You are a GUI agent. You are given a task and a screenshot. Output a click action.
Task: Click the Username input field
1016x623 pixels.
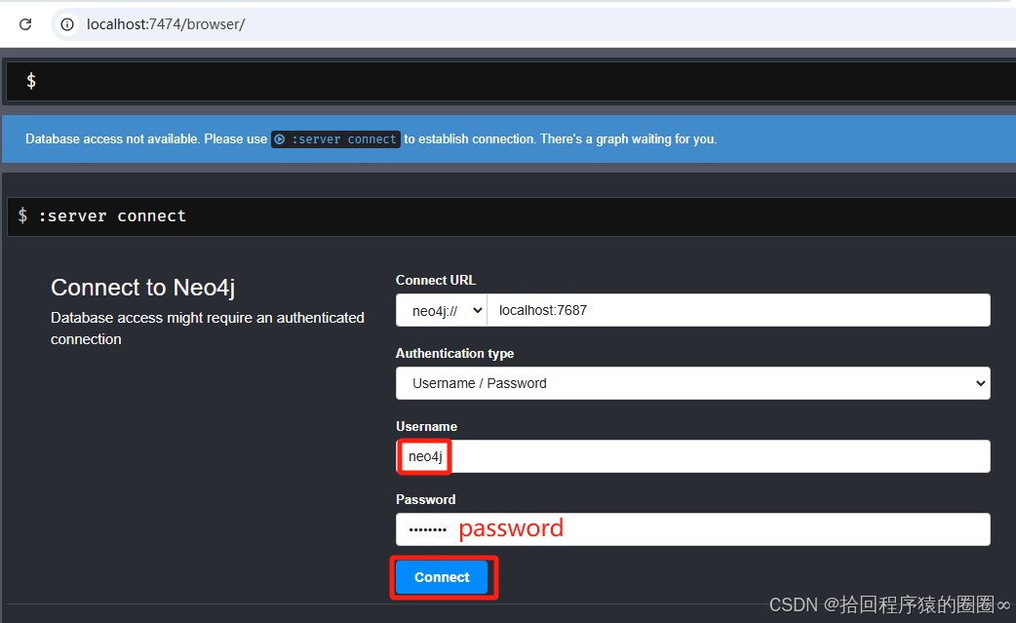692,456
